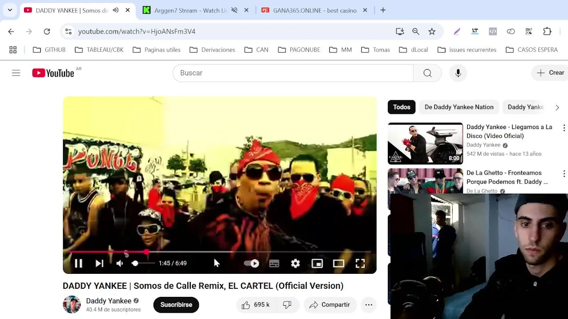Share the video via Compartir
Viewport: 568px width, 319px height.
coord(330,305)
